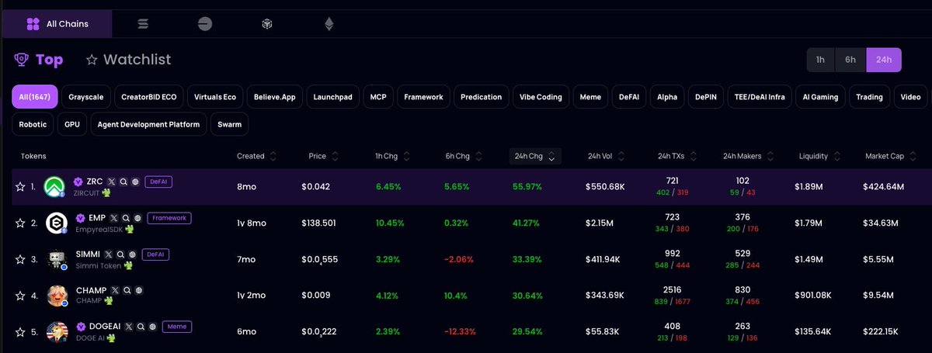Select the All Chains tab
This screenshot has height=353, width=932.
57,24
